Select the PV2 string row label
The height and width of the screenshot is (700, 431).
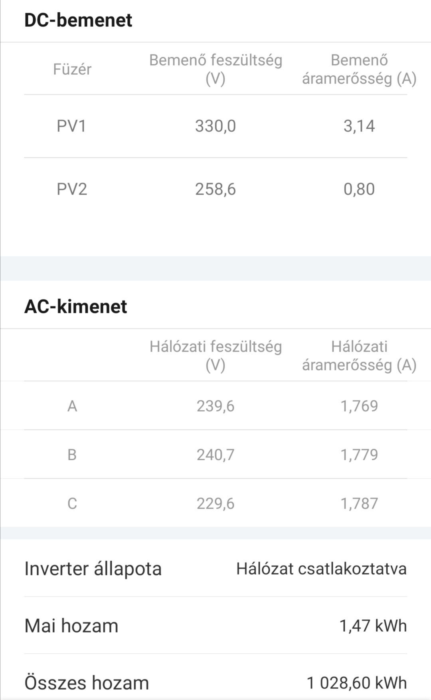[72, 189]
